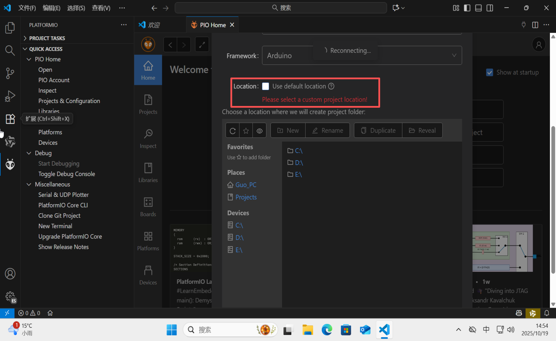The width and height of the screenshot is (556, 341).
Task: Click the New folder button
Action: (288, 130)
